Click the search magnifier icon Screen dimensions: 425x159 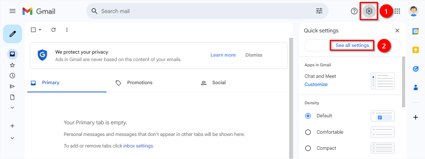94,11
